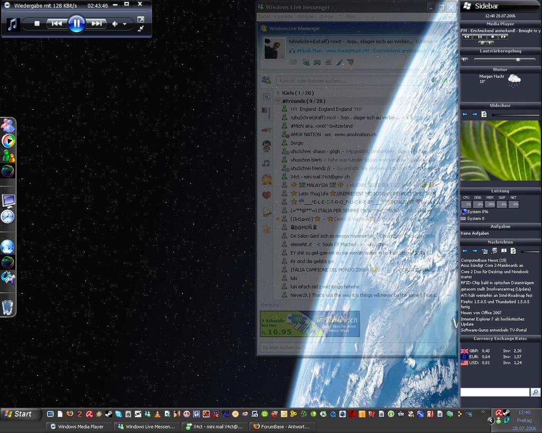Open the Start menu

[x=21, y=413]
